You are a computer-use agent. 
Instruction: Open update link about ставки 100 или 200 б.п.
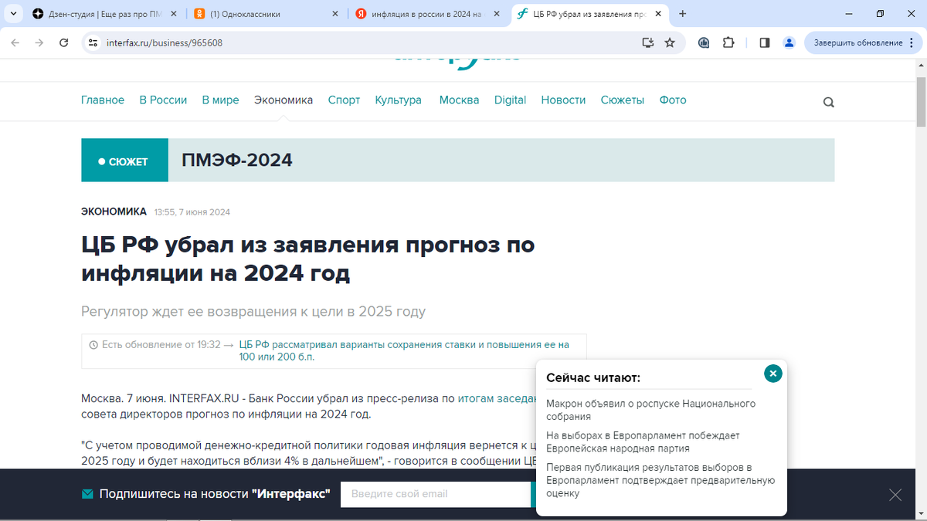pyautogui.click(x=404, y=350)
